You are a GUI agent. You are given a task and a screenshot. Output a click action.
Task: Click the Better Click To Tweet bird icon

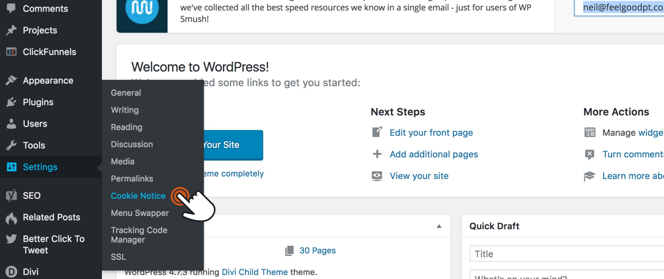click(x=12, y=239)
